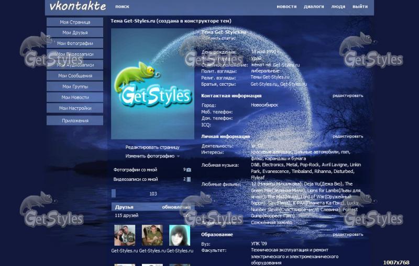Expand the Изменить фотографию dropdown arrow
The height and width of the screenshot is (266, 419).
(178, 156)
